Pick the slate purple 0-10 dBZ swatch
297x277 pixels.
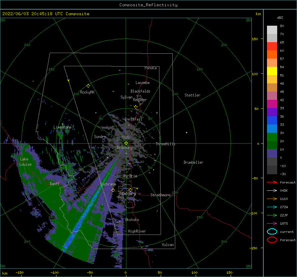coord(272,153)
